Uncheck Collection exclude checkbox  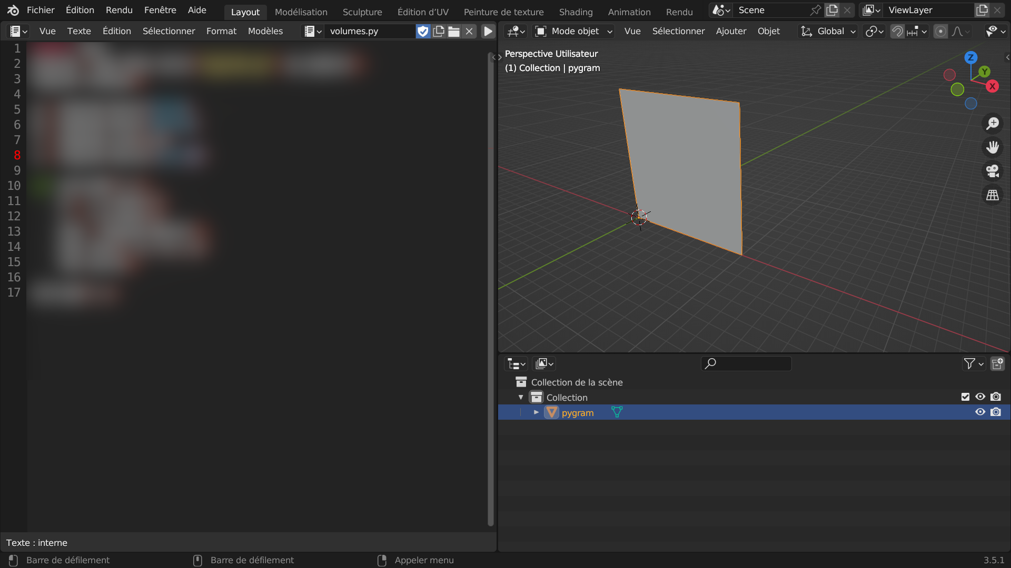pos(965,397)
